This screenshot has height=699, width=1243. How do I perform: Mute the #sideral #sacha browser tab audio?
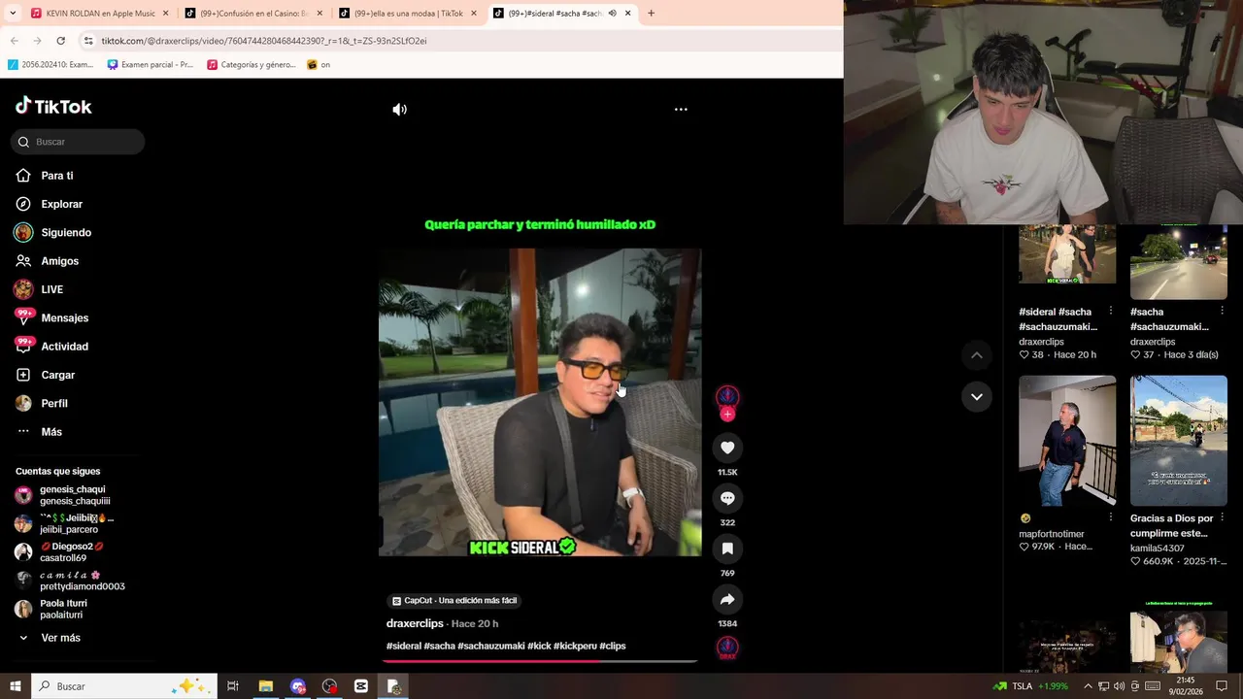[x=612, y=14]
